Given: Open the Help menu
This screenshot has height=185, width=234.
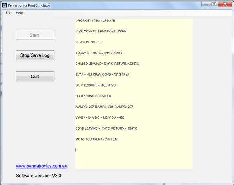Looking at the screenshot, I should point(19,13).
